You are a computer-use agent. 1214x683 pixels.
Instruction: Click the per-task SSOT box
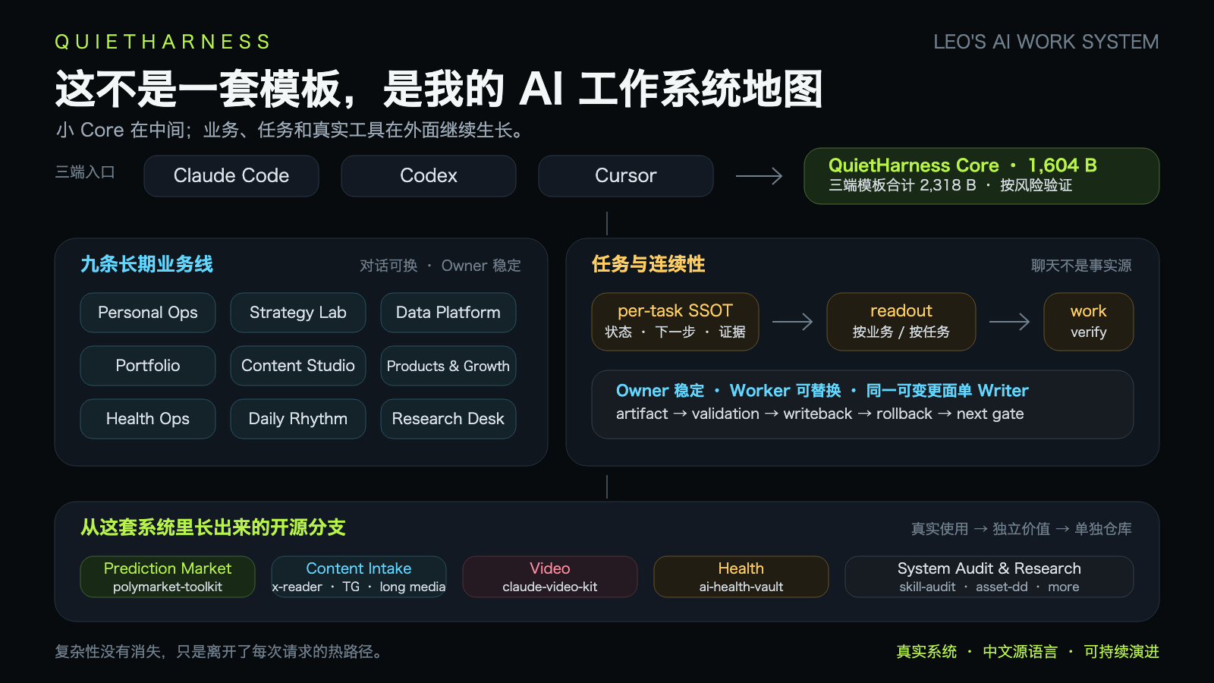tap(675, 322)
